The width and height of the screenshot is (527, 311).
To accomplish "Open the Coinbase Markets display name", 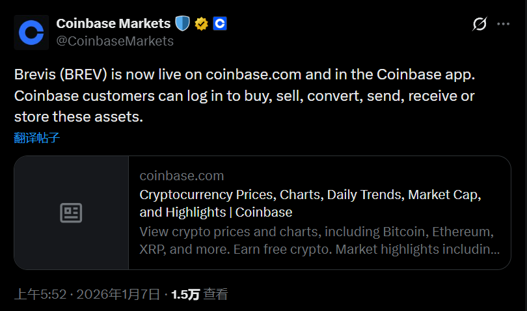I will pyautogui.click(x=114, y=24).
